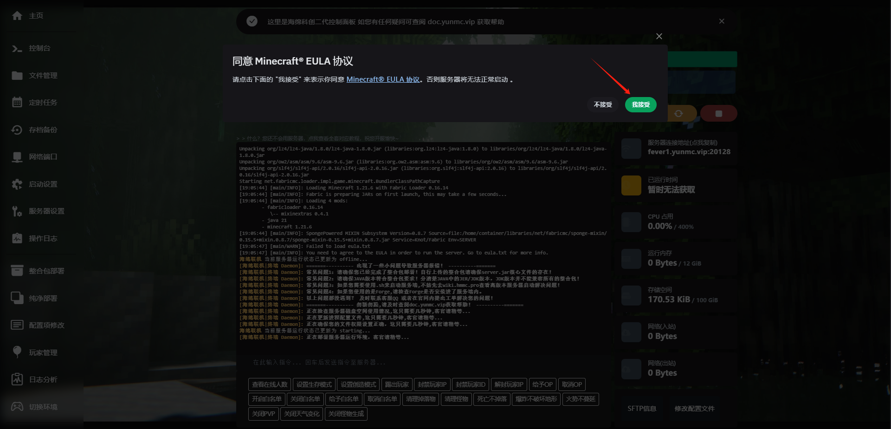Click 关闭怪物生成 quick command
Screen dimensions: 891x429
[346, 414]
